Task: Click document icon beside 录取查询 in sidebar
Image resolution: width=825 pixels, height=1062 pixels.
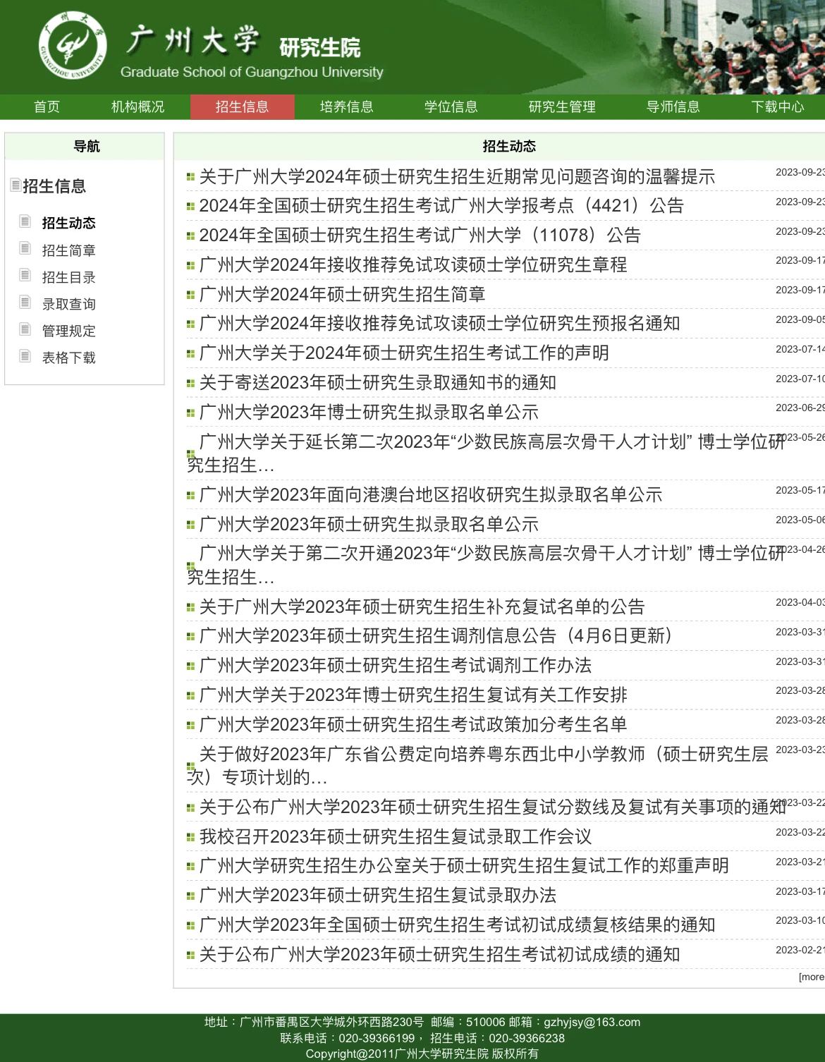Action: coord(25,302)
